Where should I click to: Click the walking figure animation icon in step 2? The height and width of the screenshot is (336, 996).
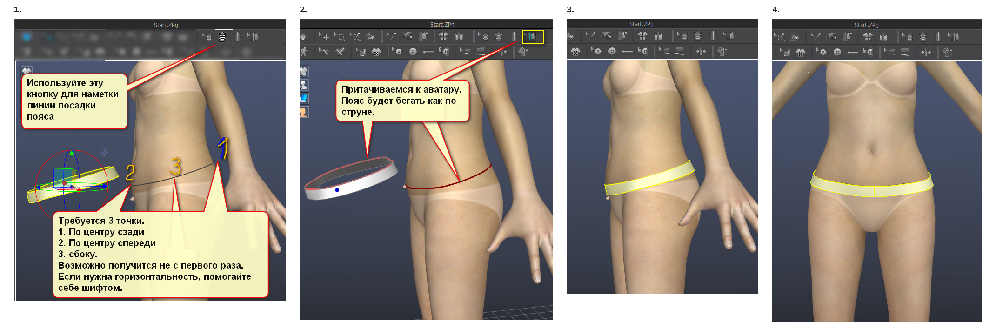pyautogui.click(x=304, y=52)
